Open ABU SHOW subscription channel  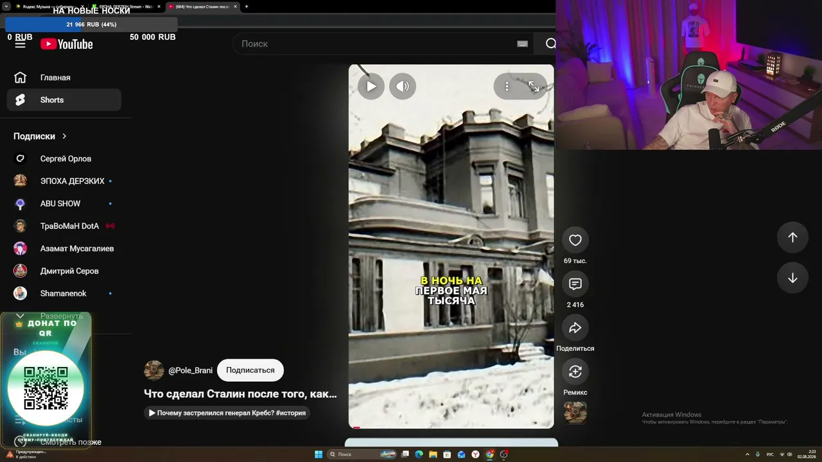(x=64, y=203)
